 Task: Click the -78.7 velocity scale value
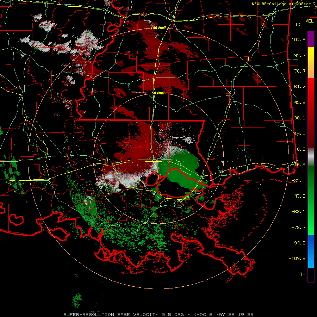point(298,228)
